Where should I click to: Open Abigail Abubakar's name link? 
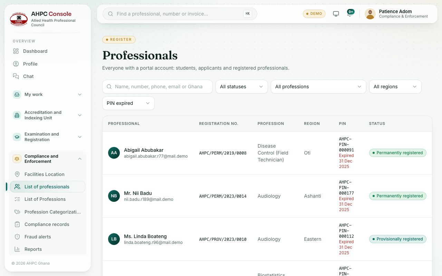(x=144, y=150)
